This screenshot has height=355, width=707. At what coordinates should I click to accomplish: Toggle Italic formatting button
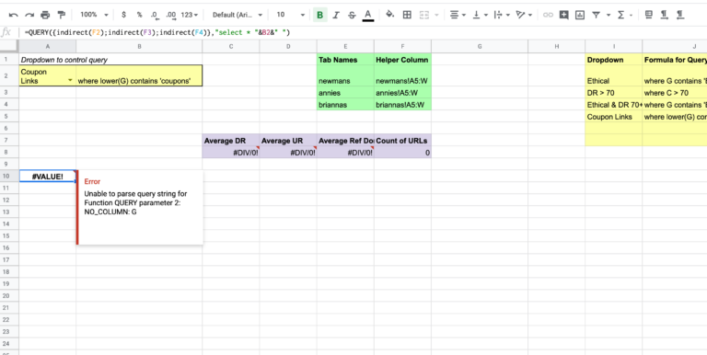pyautogui.click(x=335, y=15)
